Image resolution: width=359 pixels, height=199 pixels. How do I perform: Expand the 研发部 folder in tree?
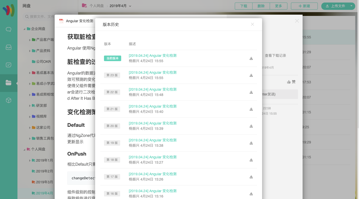click(x=30, y=106)
